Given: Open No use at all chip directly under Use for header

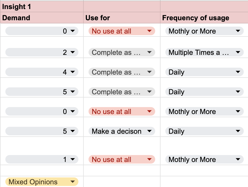Looking at the screenshot, I should point(122,31).
